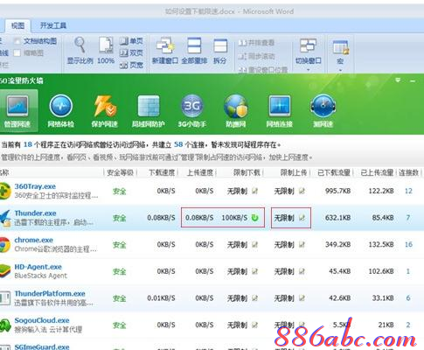Click the HD-Agent.exe BlueStacks icon
The width and height of the screenshot is (424, 350).
tap(4, 271)
